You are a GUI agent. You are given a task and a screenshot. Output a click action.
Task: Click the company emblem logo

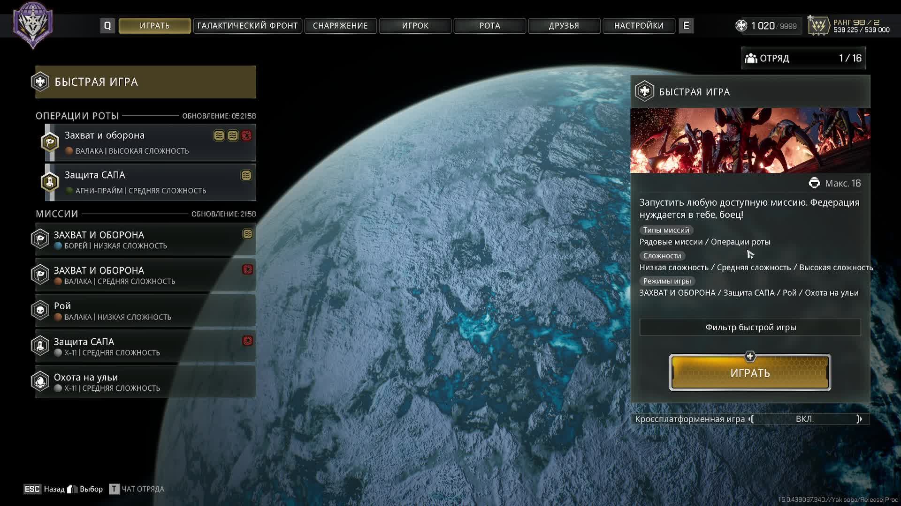[x=33, y=25]
